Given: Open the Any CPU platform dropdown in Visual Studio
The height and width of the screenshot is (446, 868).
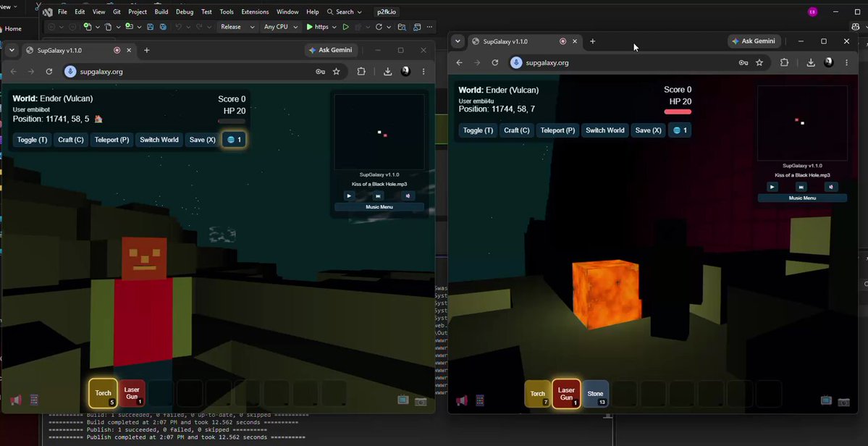Looking at the screenshot, I should coord(280,27).
